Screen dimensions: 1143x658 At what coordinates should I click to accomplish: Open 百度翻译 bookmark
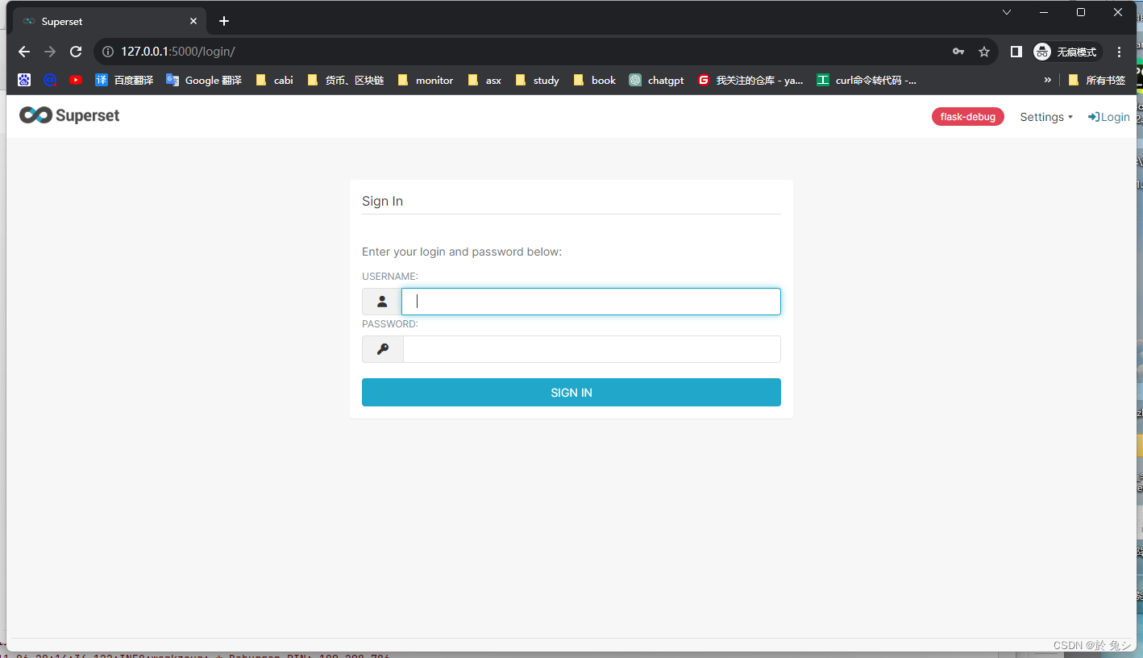(x=124, y=80)
